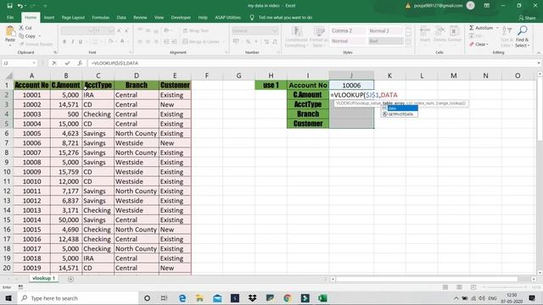
Task: Click the Share button
Action: tap(527, 18)
